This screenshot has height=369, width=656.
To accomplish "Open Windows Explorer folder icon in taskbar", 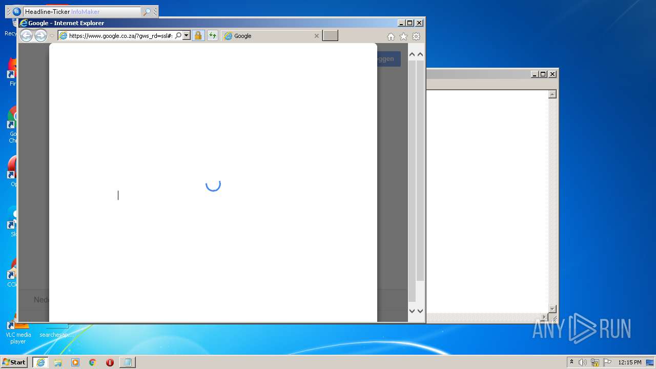I will (x=58, y=362).
